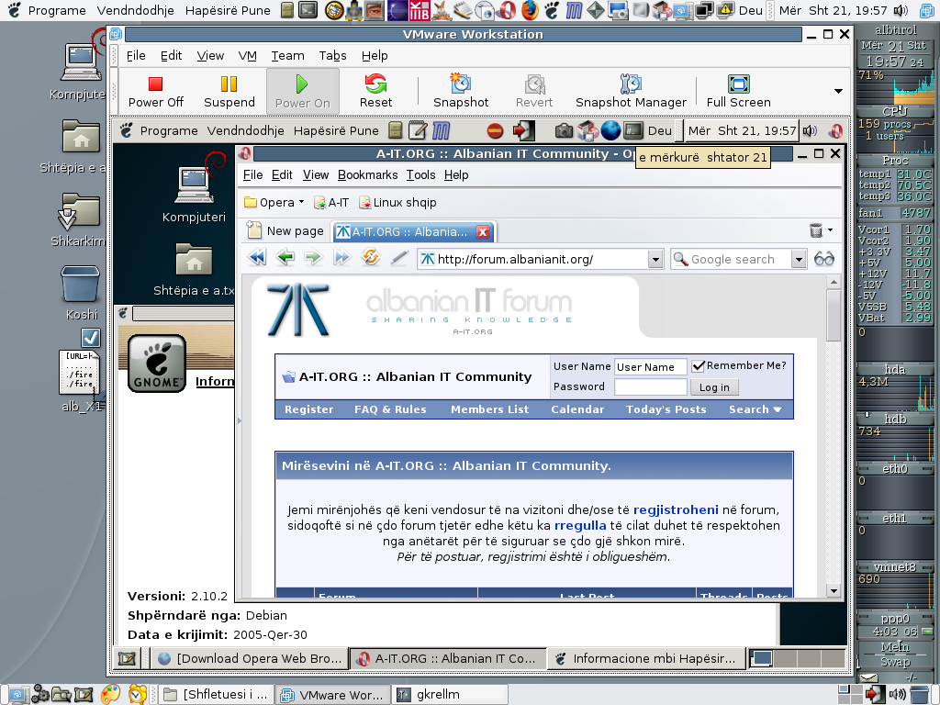Click the regjistroheni link
940x705 pixels.
coord(676,510)
